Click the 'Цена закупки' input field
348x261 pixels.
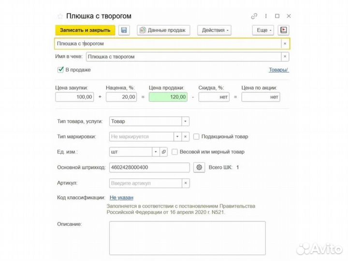pos(74,97)
